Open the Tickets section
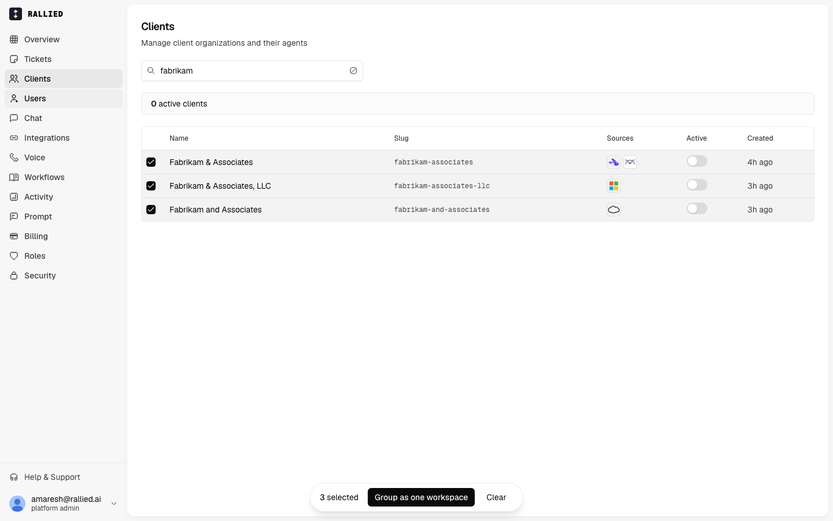This screenshot has width=833, height=521. point(64,59)
